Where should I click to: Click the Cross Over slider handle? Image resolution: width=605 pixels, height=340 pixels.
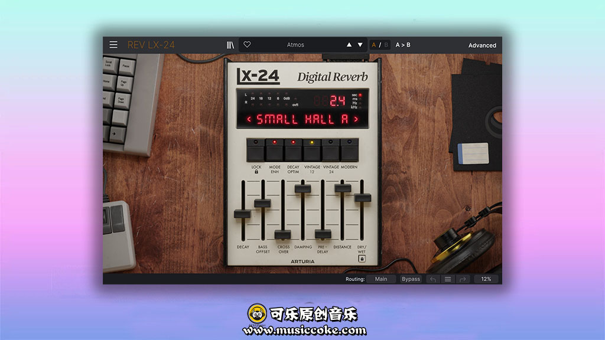pos(282,234)
